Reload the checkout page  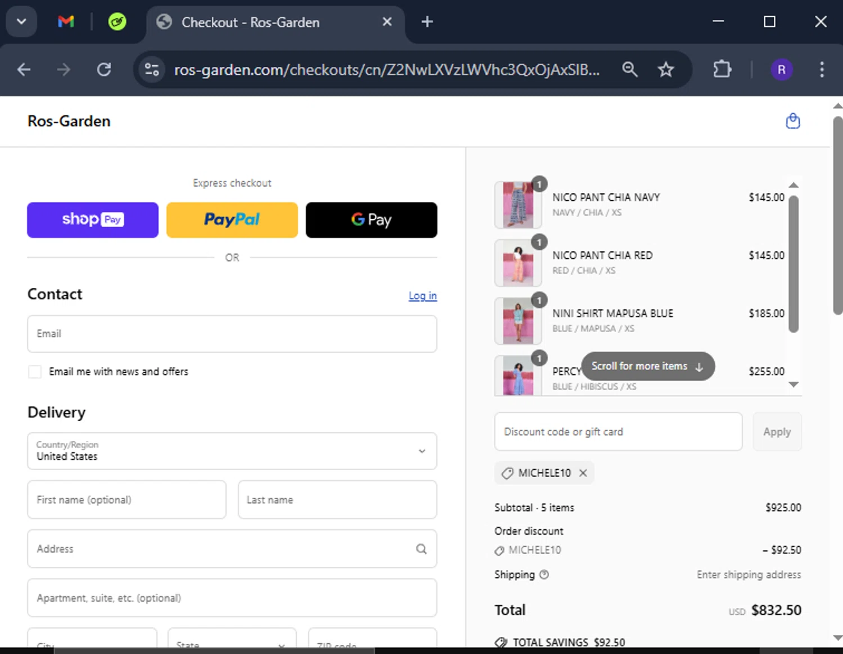pyautogui.click(x=104, y=70)
